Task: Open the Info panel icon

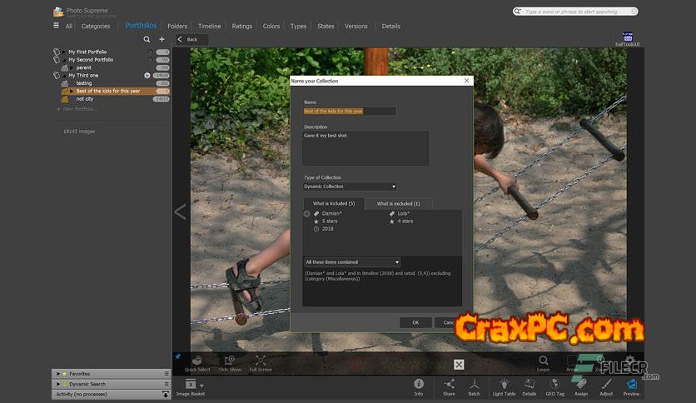Action: click(419, 385)
